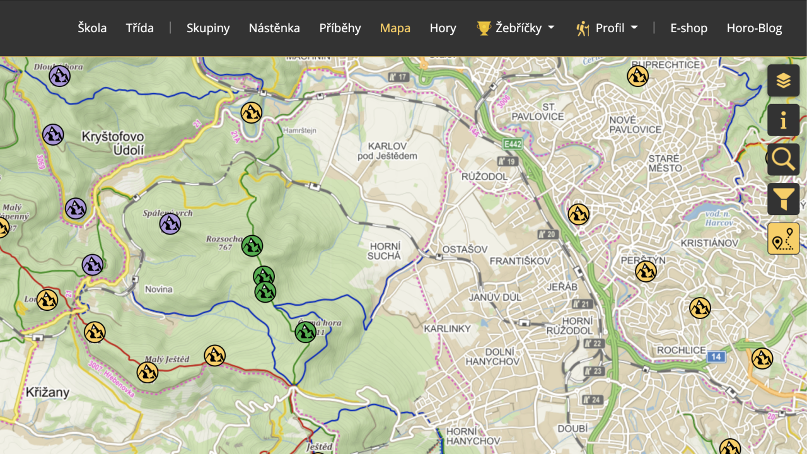807x454 pixels.
Task: Click the trophy icon beside Žebříčky
Action: [484, 28]
